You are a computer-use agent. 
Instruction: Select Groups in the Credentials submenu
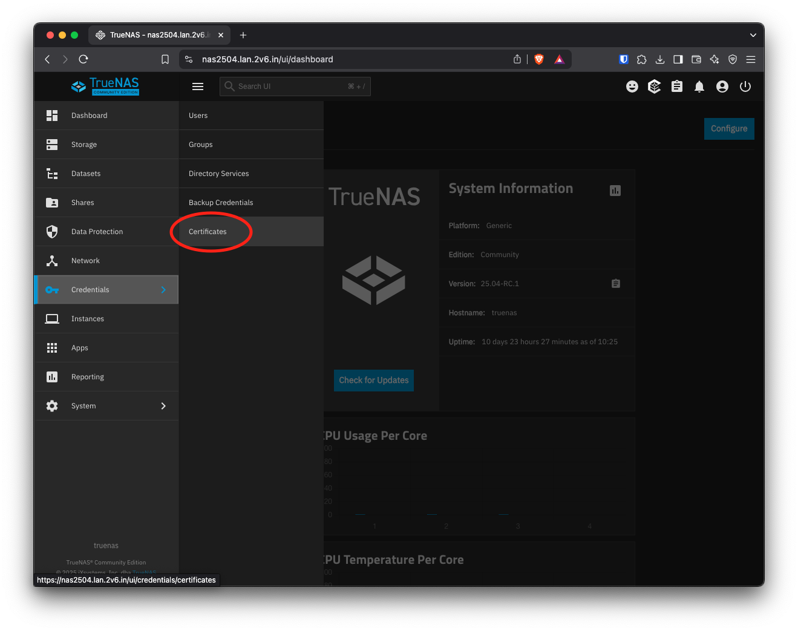tap(251, 145)
